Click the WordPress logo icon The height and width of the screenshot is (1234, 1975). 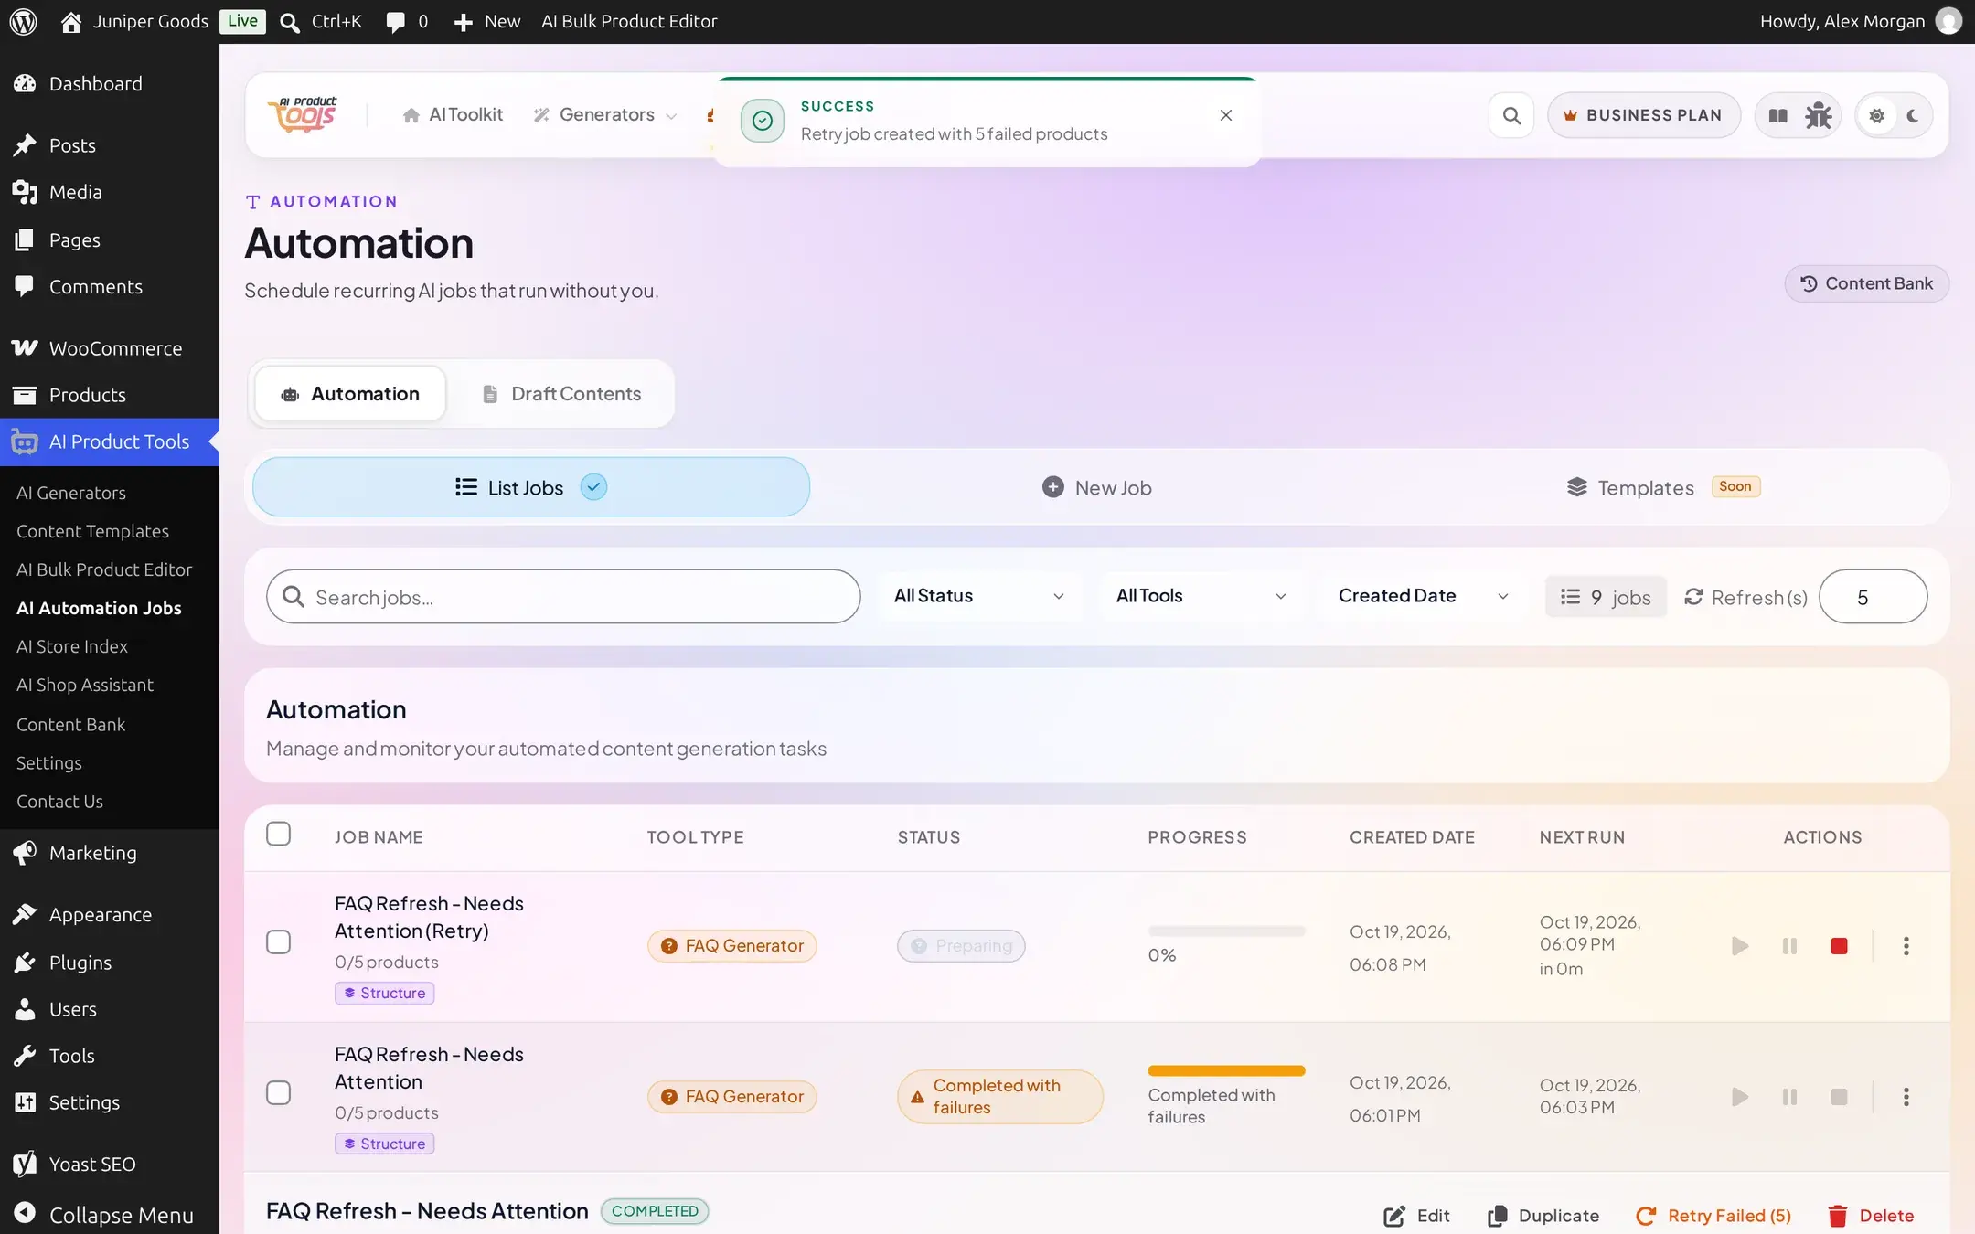[x=23, y=21]
